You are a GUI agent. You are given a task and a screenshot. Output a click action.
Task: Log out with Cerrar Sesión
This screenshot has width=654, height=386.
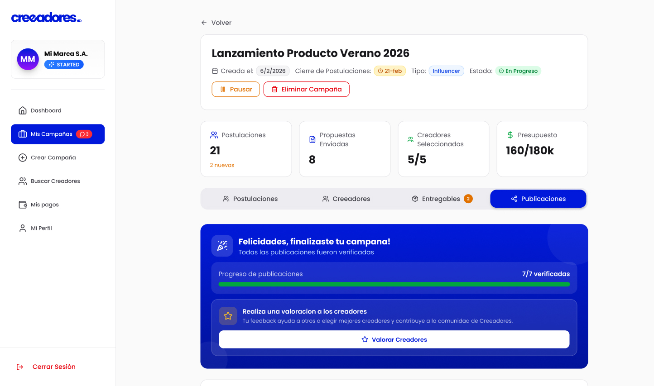coord(53,367)
